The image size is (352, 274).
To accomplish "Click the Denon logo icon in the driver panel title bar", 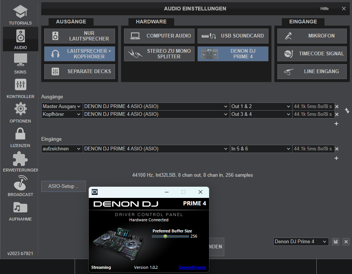I will [x=95, y=192].
